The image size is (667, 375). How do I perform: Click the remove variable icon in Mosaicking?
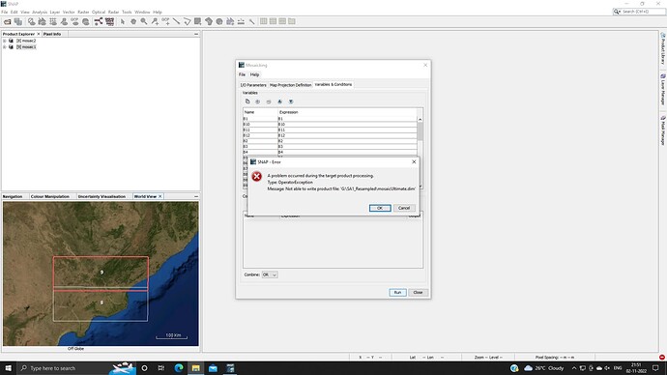269,101
